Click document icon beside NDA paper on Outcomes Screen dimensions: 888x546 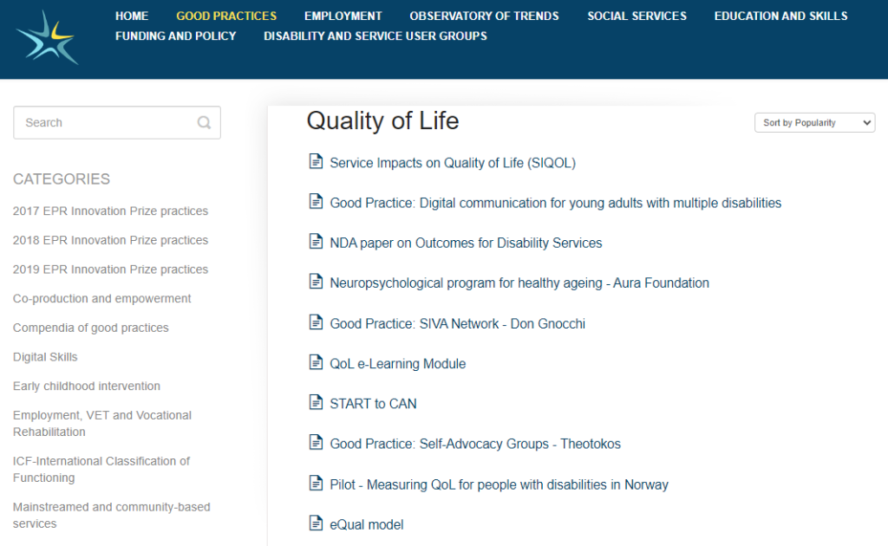click(x=316, y=242)
